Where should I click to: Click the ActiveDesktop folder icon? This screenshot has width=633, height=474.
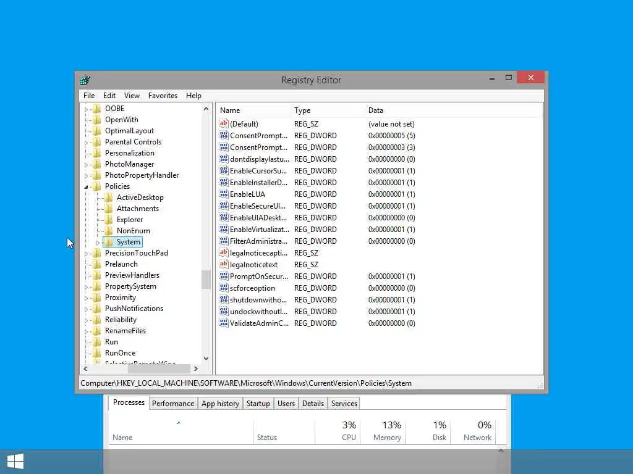click(x=109, y=197)
